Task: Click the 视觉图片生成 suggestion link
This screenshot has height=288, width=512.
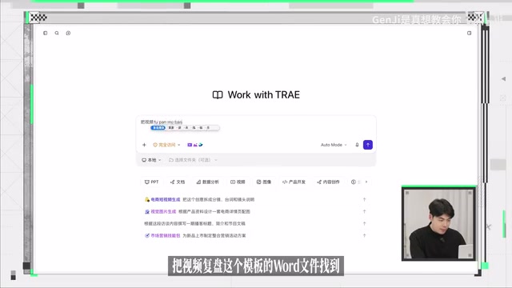Action: pyautogui.click(x=163, y=211)
